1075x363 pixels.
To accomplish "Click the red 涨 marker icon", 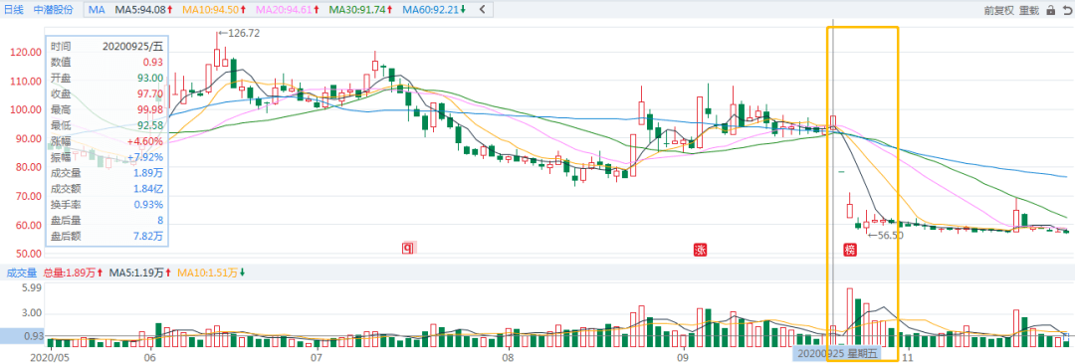I will [698, 250].
